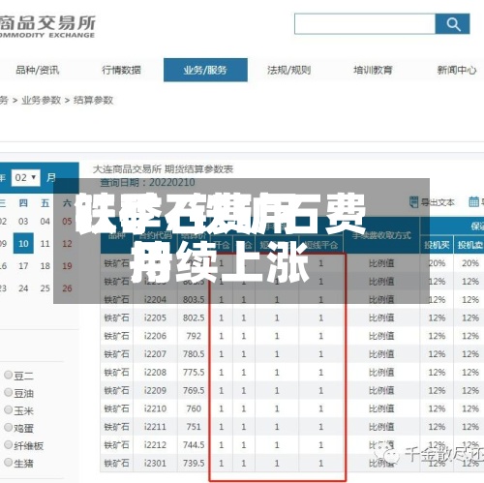This screenshot has width=484, height=483.
Task: Click contract code i2212
Action: pyautogui.click(x=155, y=445)
